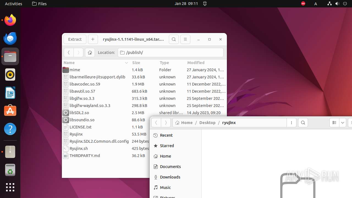Viewport: 352px width, 198px height.
Task: Go to archive home location
Action: point(90,53)
